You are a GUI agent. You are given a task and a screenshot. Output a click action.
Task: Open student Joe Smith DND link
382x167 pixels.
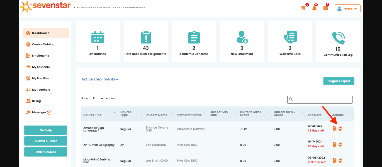(x=157, y=161)
